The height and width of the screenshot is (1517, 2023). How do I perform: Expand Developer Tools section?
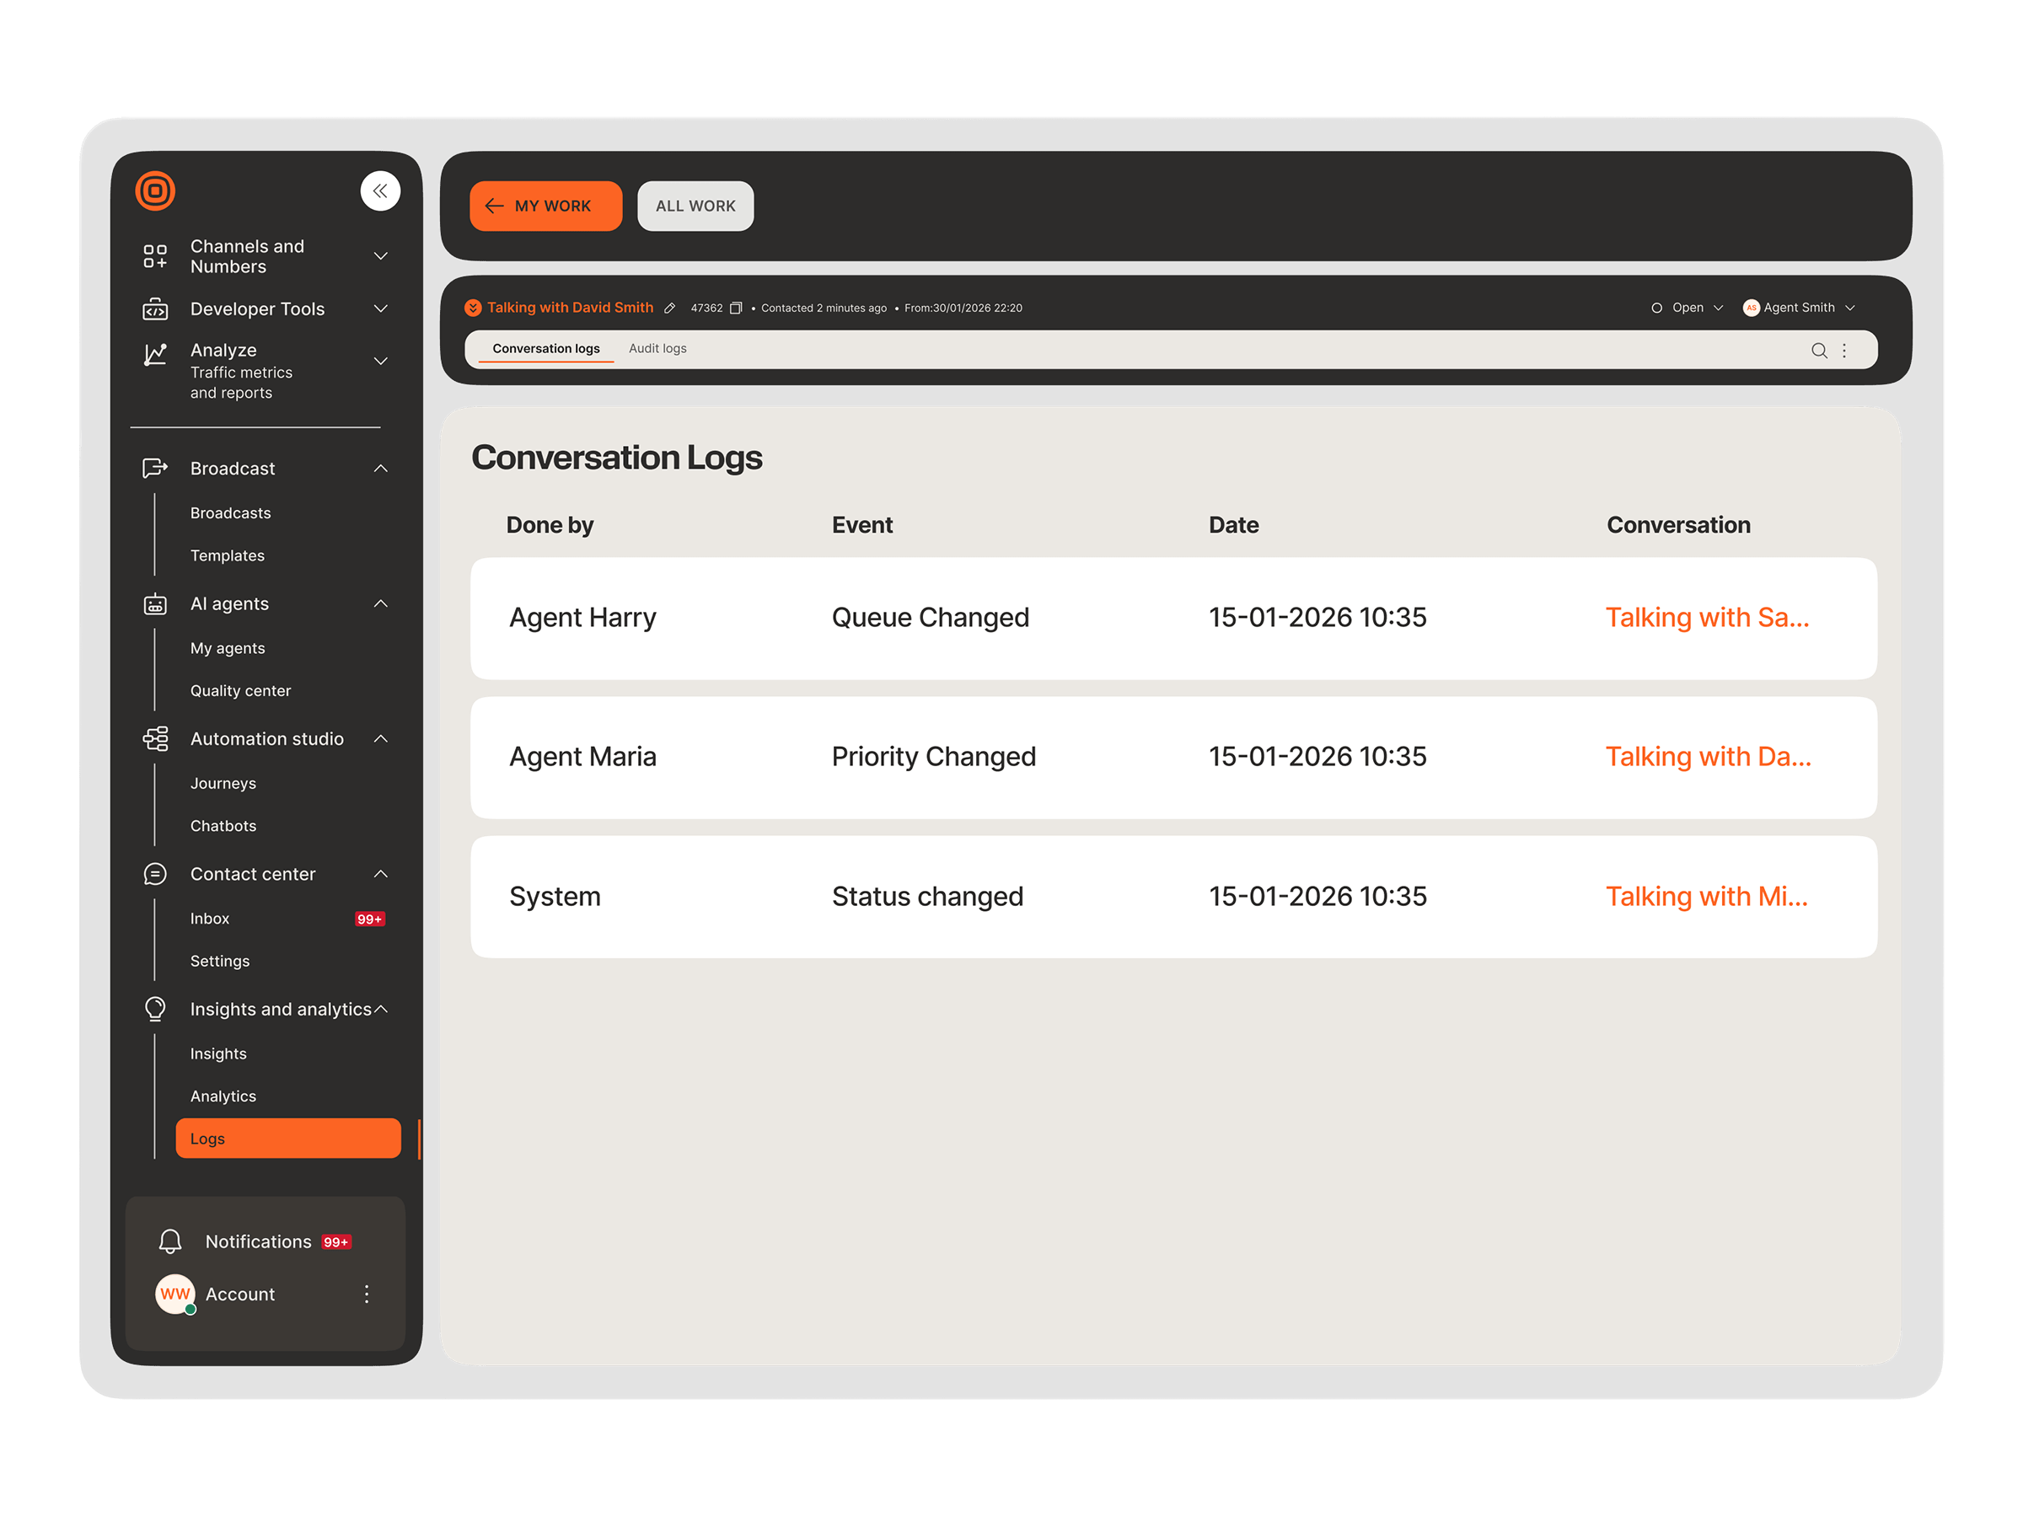(380, 309)
